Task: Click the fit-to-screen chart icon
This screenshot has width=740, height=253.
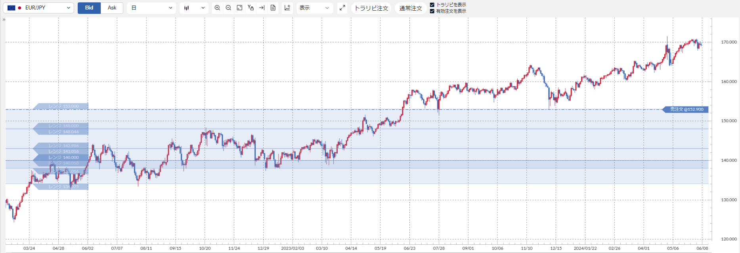Action: click(239, 8)
